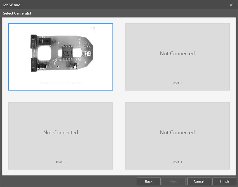Click the 'Port 0: Emulated 1024x800' caption

coord(61,83)
